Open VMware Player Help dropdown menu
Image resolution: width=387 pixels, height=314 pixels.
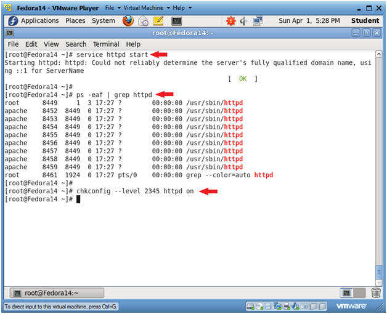(x=182, y=8)
